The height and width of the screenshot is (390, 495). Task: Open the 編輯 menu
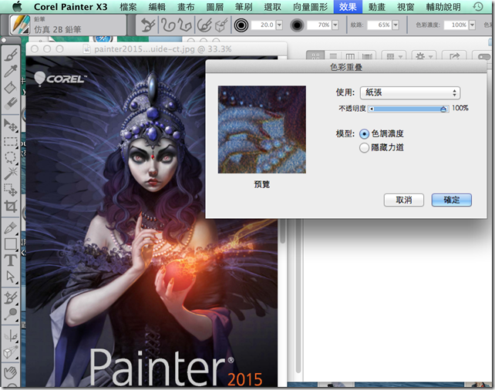point(157,7)
